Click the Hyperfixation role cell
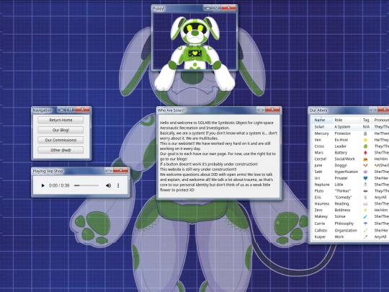This screenshot has height=292, width=389. pos(346,172)
